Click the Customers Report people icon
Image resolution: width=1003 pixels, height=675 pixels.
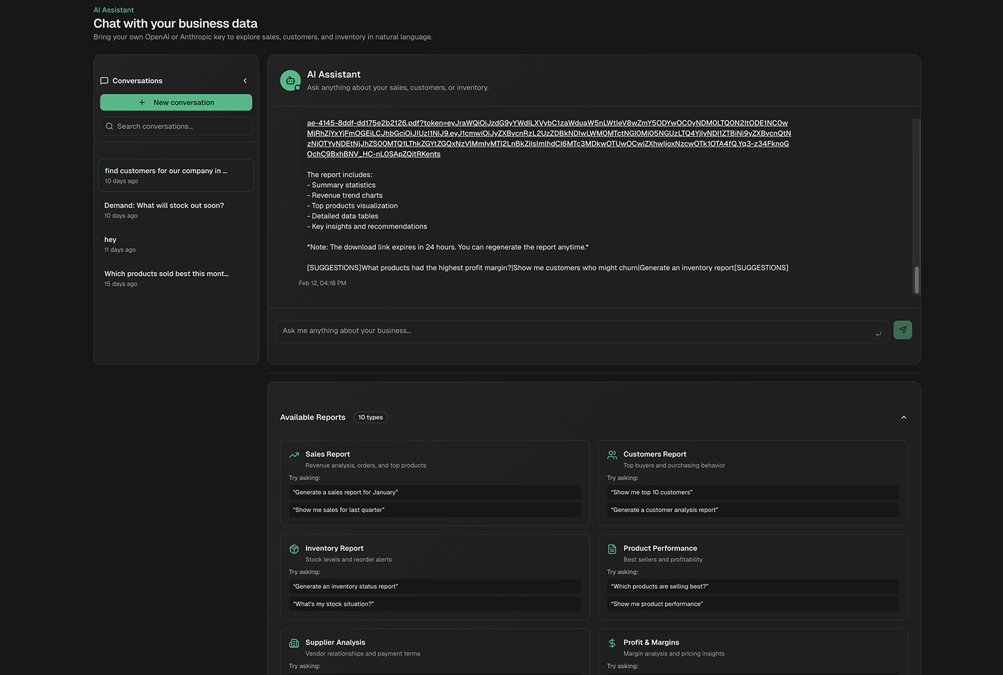point(612,454)
